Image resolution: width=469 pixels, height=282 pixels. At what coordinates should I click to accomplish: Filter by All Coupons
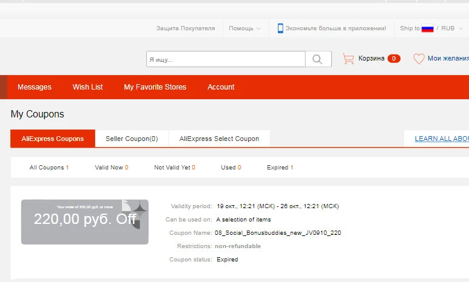(49, 168)
